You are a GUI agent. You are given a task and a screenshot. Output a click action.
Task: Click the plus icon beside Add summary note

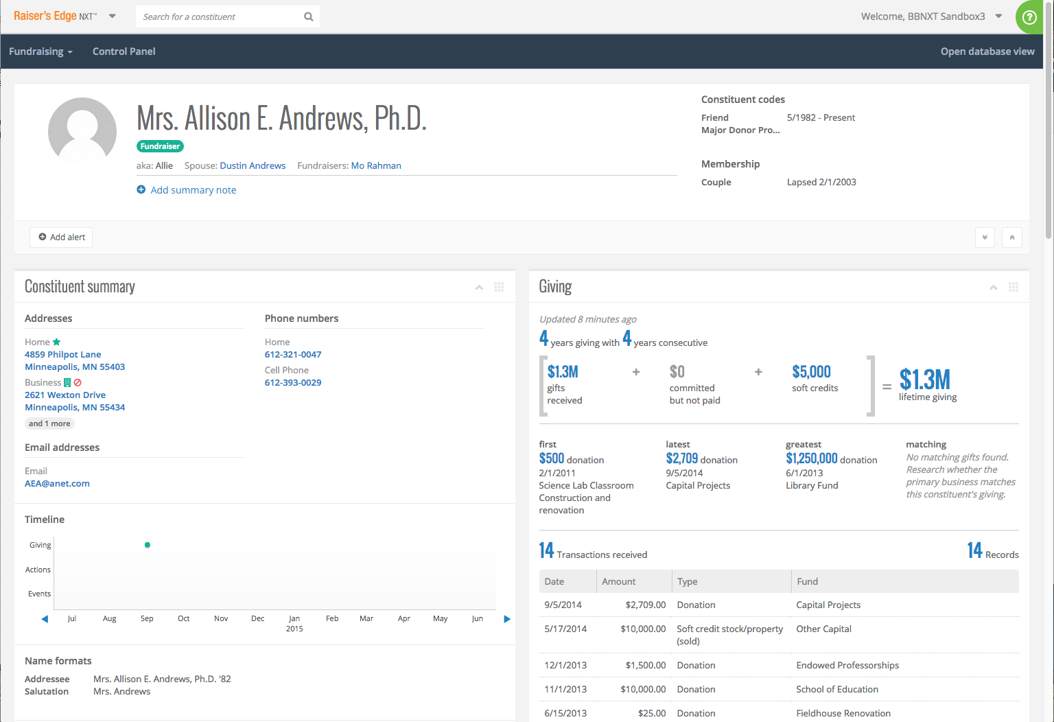click(x=141, y=190)
